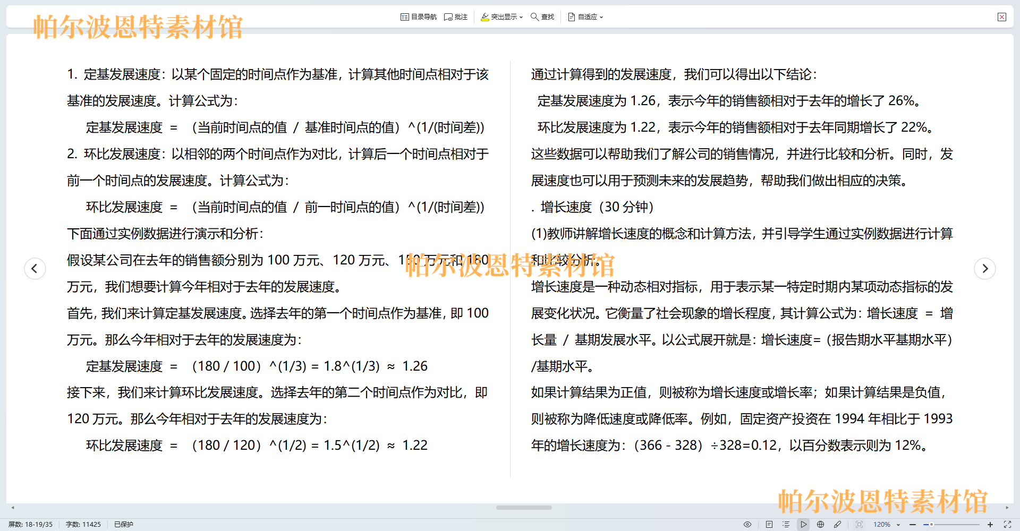Click the fit-to-page frame icon
The height and width of the screenshot is (531, 1020).
859,524
